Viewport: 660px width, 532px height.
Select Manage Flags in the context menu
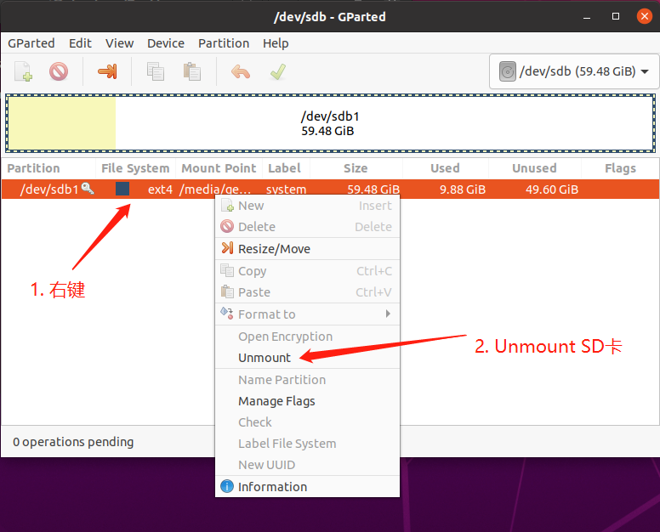(x=307, y=401)
